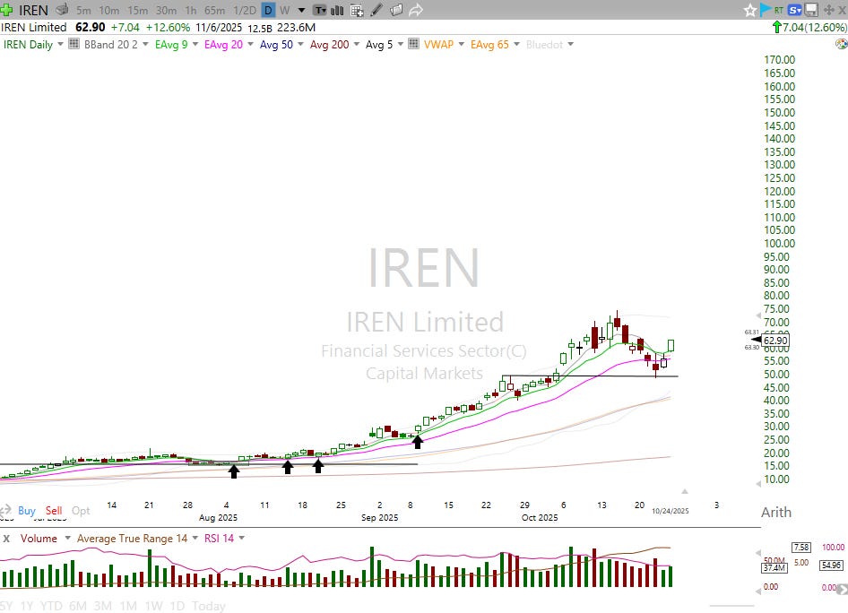Click the grid icon before VWAP
Image resolution: width=848 pixels, height=613 pixels.
[x=413, y=44]
